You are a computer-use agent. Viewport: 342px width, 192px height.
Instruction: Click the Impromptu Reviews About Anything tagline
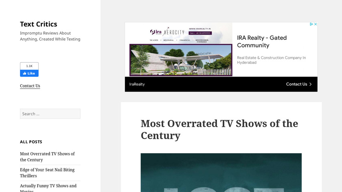pos(50,36)
